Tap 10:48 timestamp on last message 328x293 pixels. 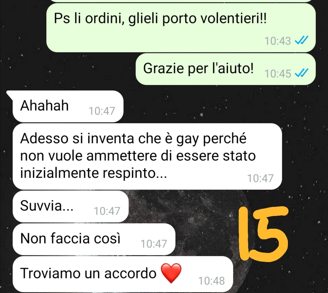(211, 281)
